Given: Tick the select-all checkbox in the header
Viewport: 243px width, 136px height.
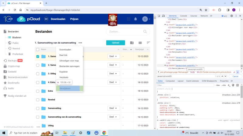Looking at the screenshot, I should (38, 49).
